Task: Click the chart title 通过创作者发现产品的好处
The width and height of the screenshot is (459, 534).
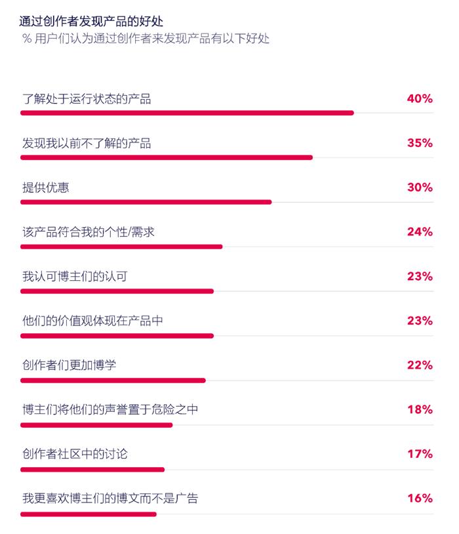Action: tap(91, 21)
